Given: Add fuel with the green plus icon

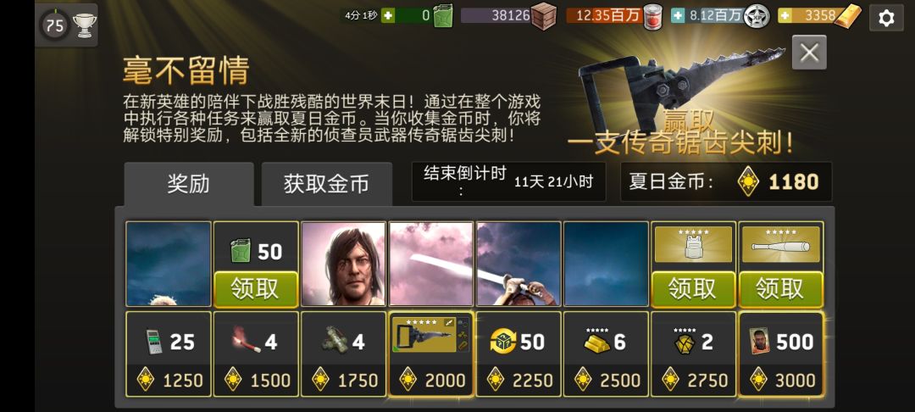Looking at the screenshot, I should [388, 16].
